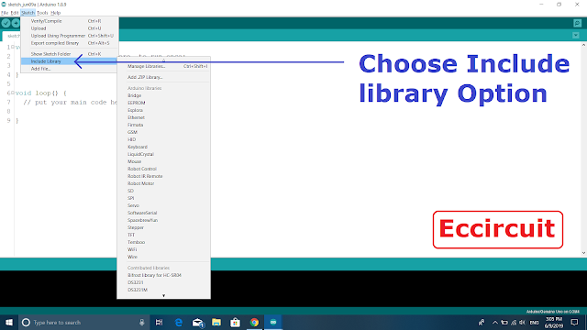Viewport: 587px width, 330px height.
Task: Include the SoftwareSerial library
Action: 163,213
